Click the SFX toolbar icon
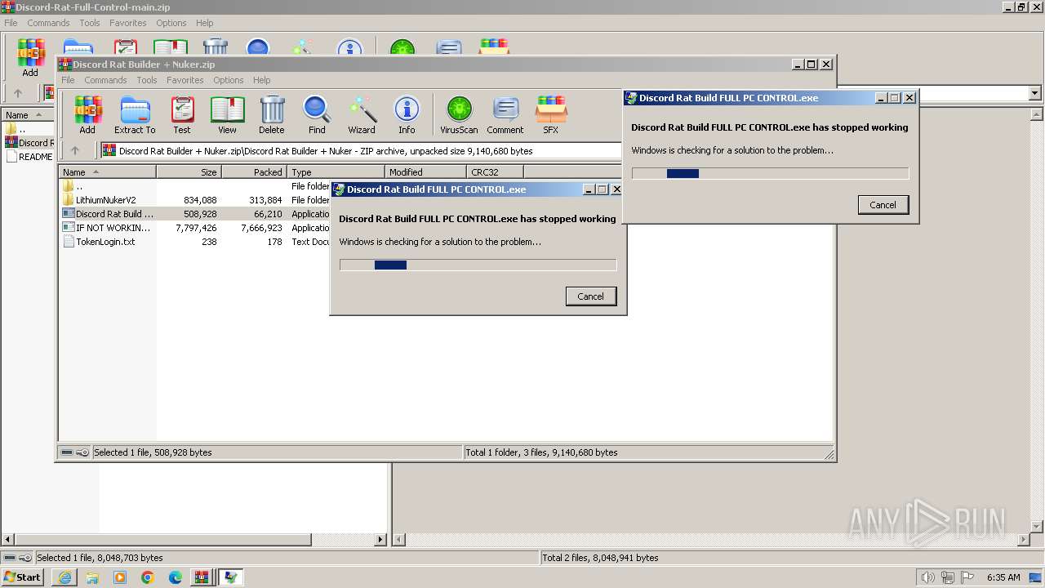 pyautogui.click(x=551, y=115)
